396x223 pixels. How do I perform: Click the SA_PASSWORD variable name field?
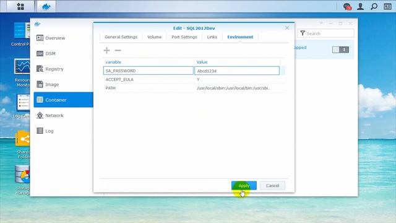(x=148, y=71)
